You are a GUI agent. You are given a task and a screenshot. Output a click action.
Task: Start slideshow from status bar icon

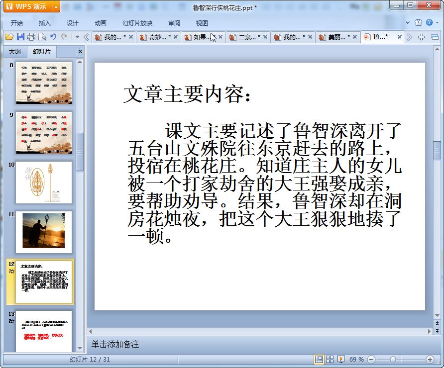pyautogui.click(x=341, y=360)
